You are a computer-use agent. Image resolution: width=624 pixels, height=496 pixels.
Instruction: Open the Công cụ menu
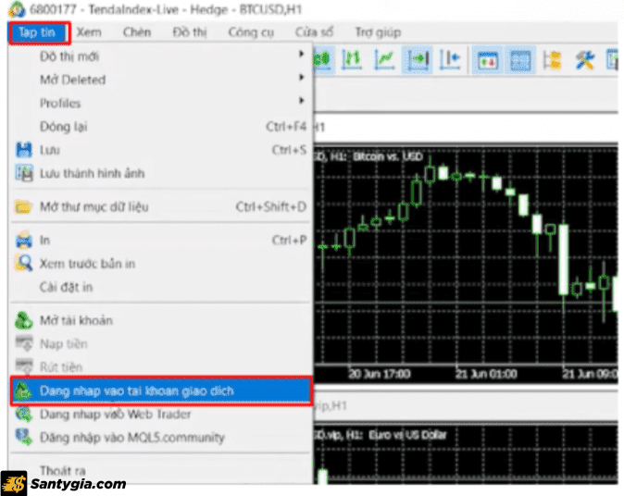(x=251, y=32)
